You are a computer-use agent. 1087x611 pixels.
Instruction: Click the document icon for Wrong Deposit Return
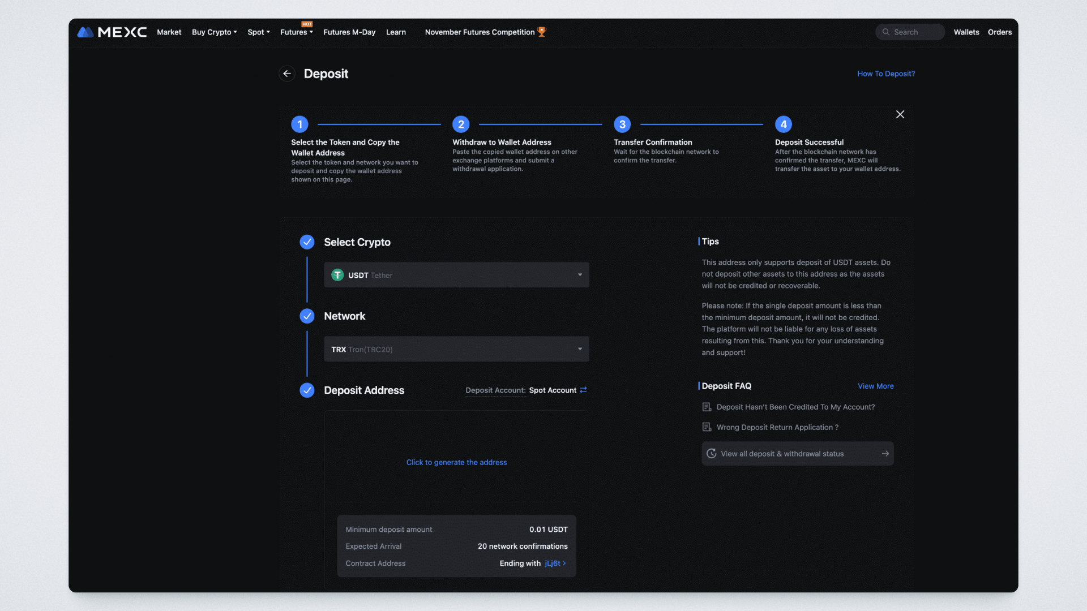(707, 427)
